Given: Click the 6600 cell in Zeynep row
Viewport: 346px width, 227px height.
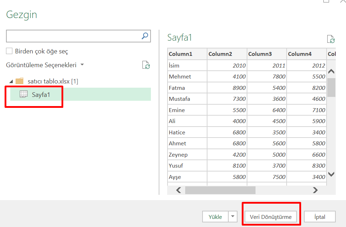Looking at the screenshot, I should [x=306, y=155].
